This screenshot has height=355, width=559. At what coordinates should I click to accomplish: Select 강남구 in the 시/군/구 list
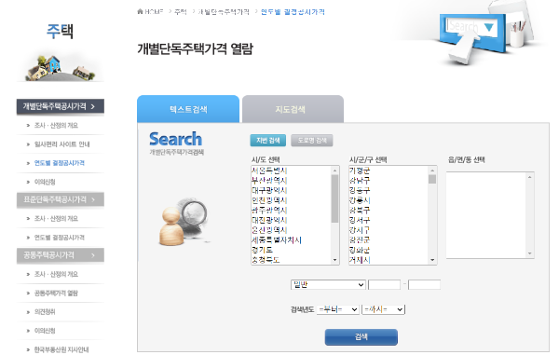[389, 181]
